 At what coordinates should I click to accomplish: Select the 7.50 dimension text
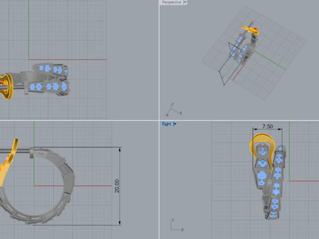[268, 126]
